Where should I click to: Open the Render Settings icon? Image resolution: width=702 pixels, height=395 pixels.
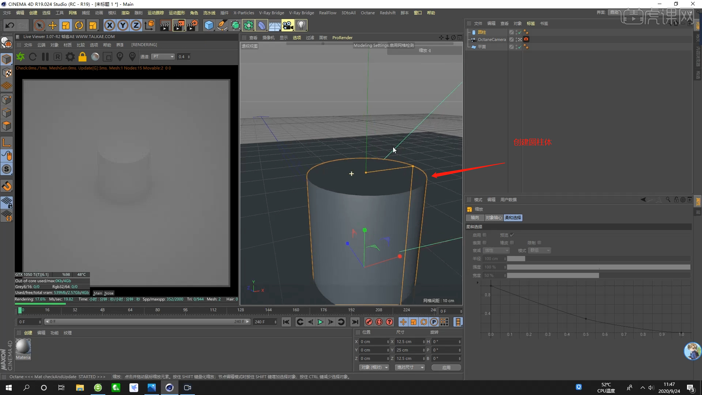tap(192, 25)
